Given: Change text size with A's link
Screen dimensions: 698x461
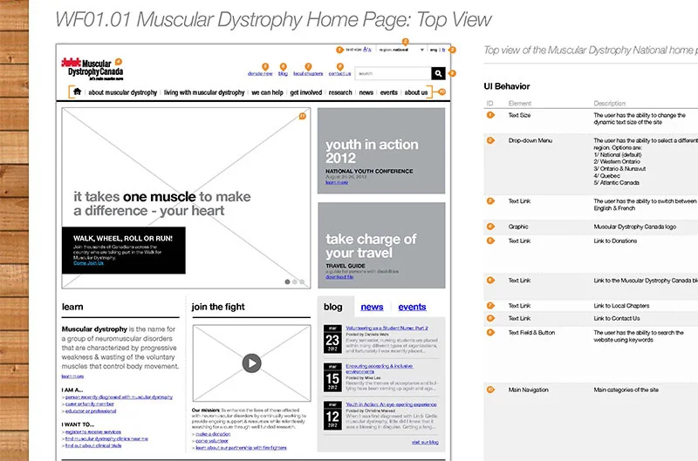Looking at the screenshot, I should click(x=366, y=50).
